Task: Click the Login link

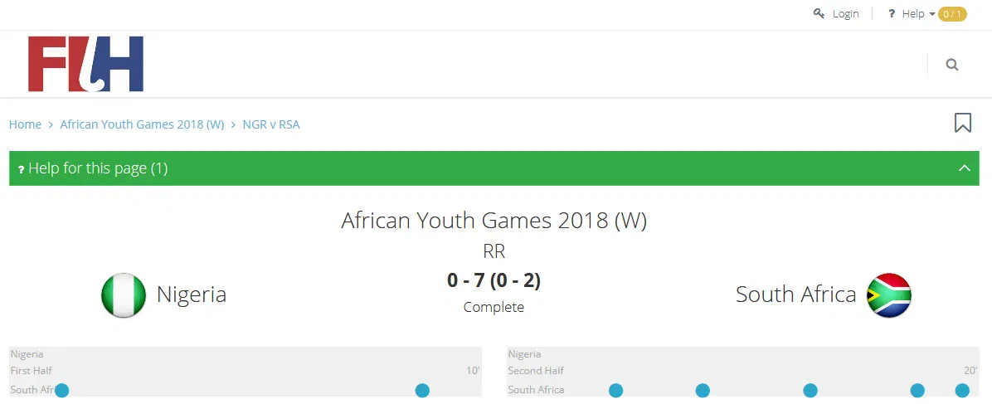Action: [x=845, y=14]
